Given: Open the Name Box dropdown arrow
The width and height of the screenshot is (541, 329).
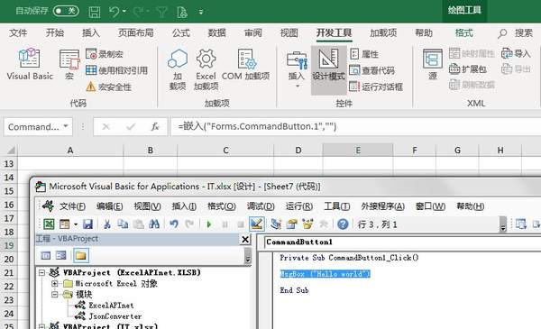Looking at the screenshot, I should (66, 126).
